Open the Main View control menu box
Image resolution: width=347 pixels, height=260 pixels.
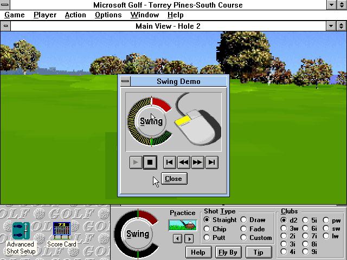click(5, 26)
